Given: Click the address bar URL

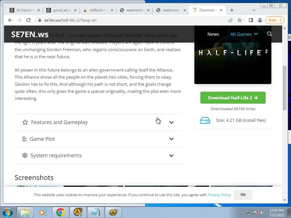Looking at the screenshot, I should tap(70, 20).
